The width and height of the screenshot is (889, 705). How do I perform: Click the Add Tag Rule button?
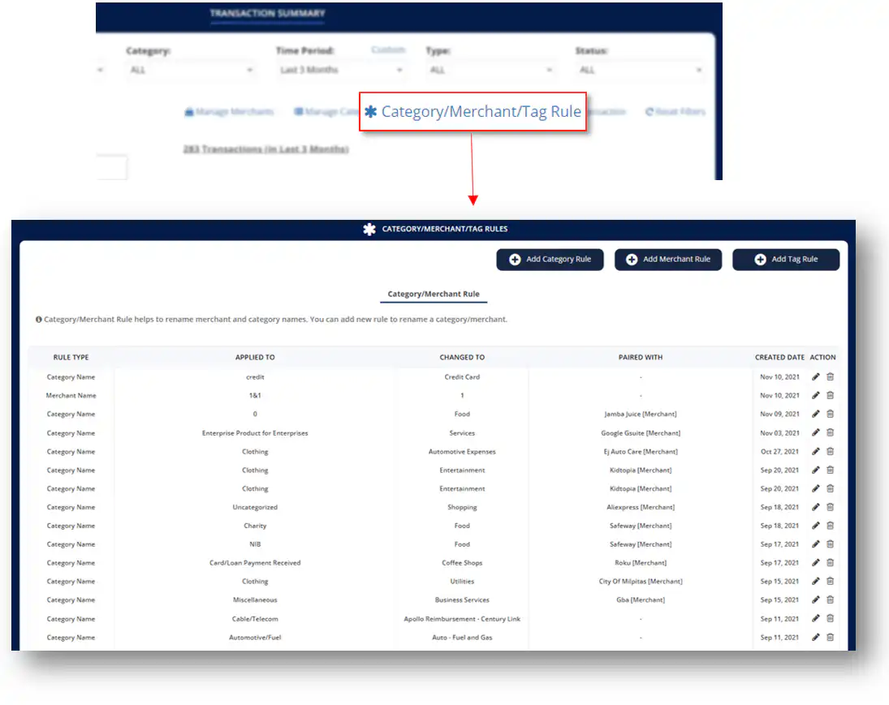[x=785, y=260]
